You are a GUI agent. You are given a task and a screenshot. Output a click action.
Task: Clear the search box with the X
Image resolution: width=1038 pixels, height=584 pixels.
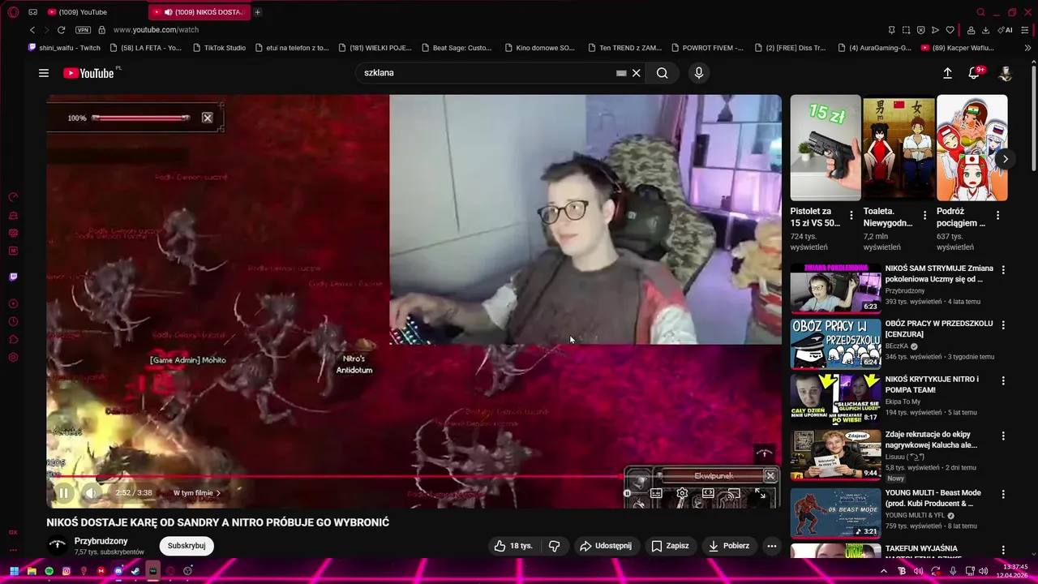(x=637, y=73)
